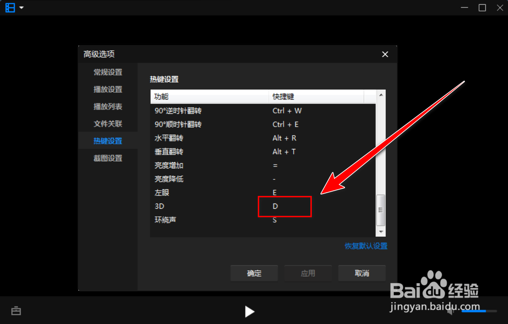Edit the Ctrl + W hotkey cell
The width and height of the screenshot is (508, 324).
coord(287,111)
